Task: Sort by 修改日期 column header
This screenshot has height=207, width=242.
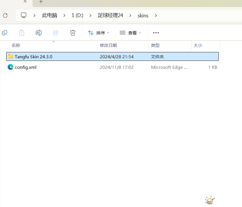Action: click(x=108, y=45)
